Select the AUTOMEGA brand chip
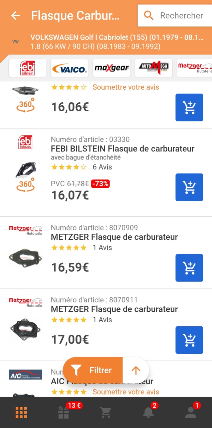The height and width of the screenshot is (428, 212). point(154,68)
